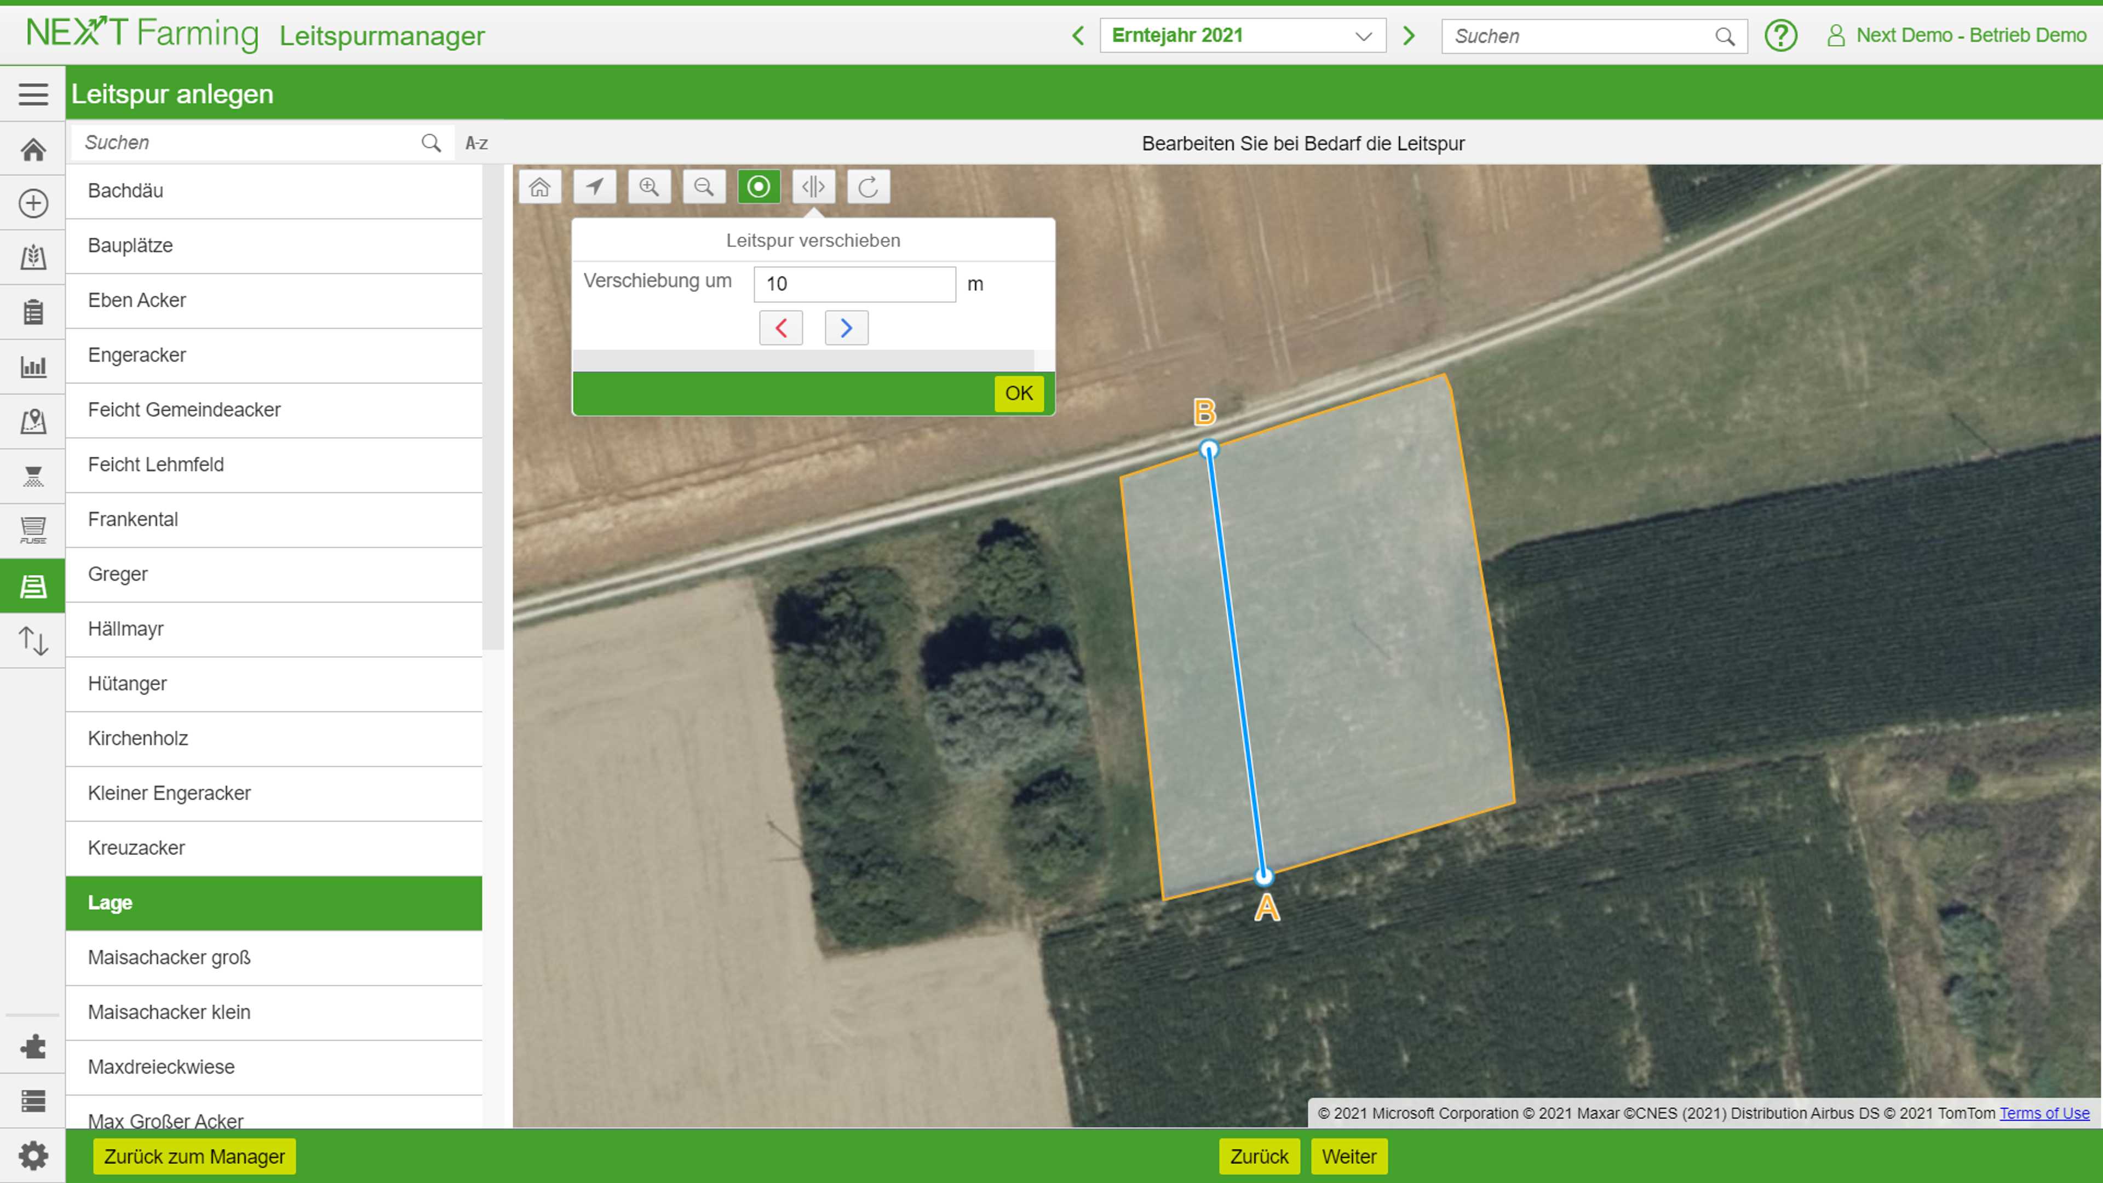Click the map home view tool
The width and height of the screenshot is (2103, 1183).
pos(539,187)
